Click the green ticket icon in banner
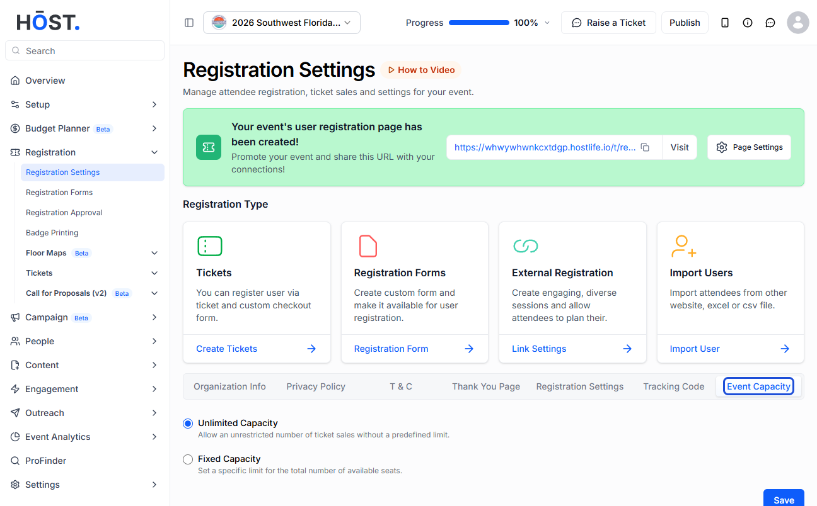 coord(209,147)
